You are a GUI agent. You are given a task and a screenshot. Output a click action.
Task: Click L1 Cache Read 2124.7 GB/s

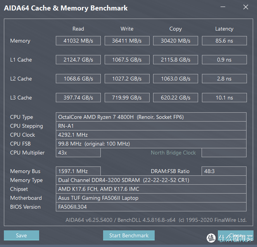[x=78, y=60]
